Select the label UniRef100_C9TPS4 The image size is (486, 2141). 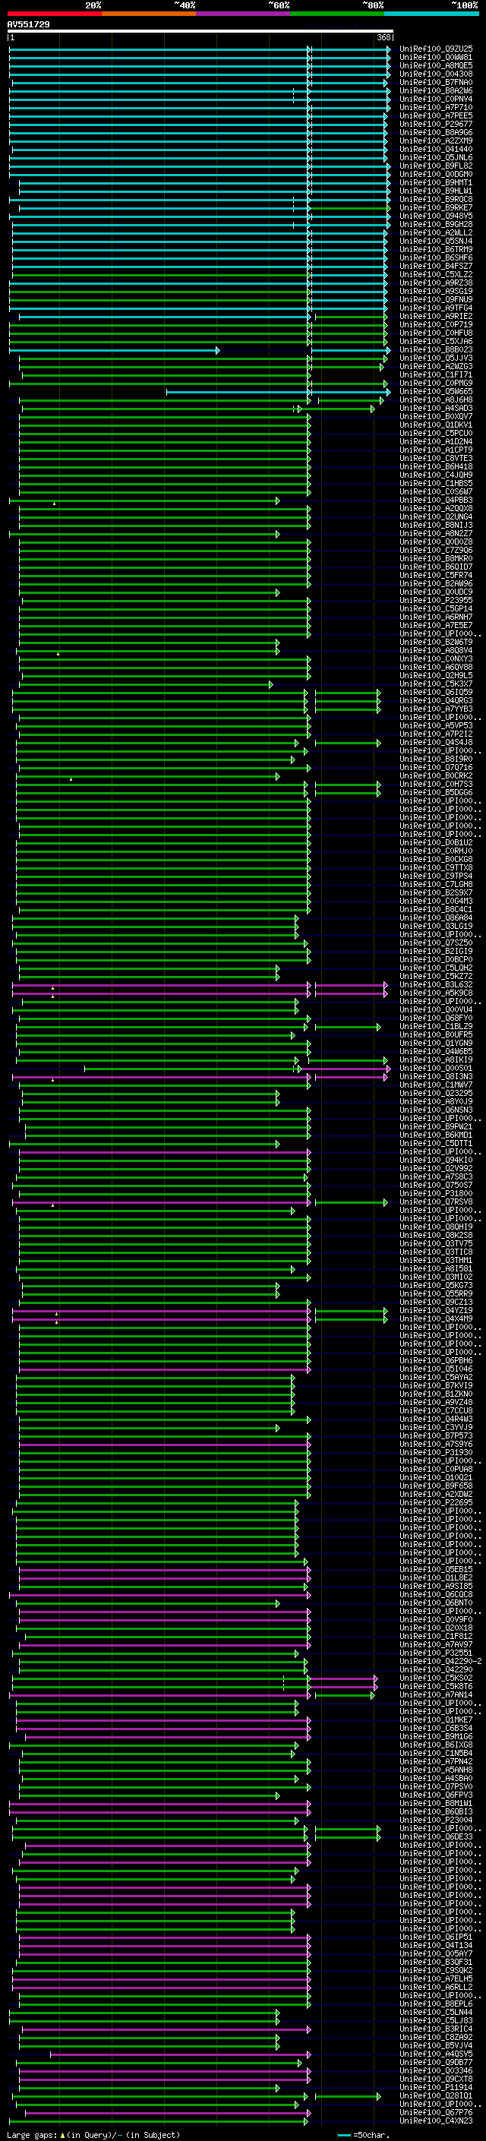click(x=436, y=876)
